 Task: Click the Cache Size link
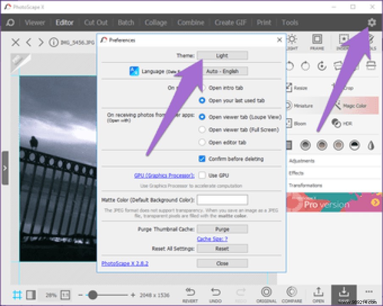212,239
